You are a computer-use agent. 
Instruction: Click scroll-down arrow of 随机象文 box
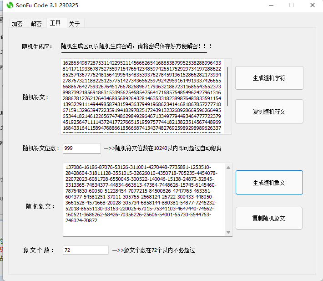tap(228, 232)
